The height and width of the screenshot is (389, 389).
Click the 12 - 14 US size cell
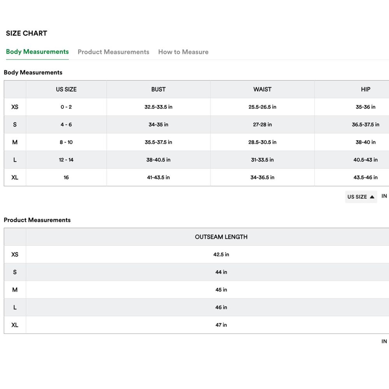tap(66, 160)
